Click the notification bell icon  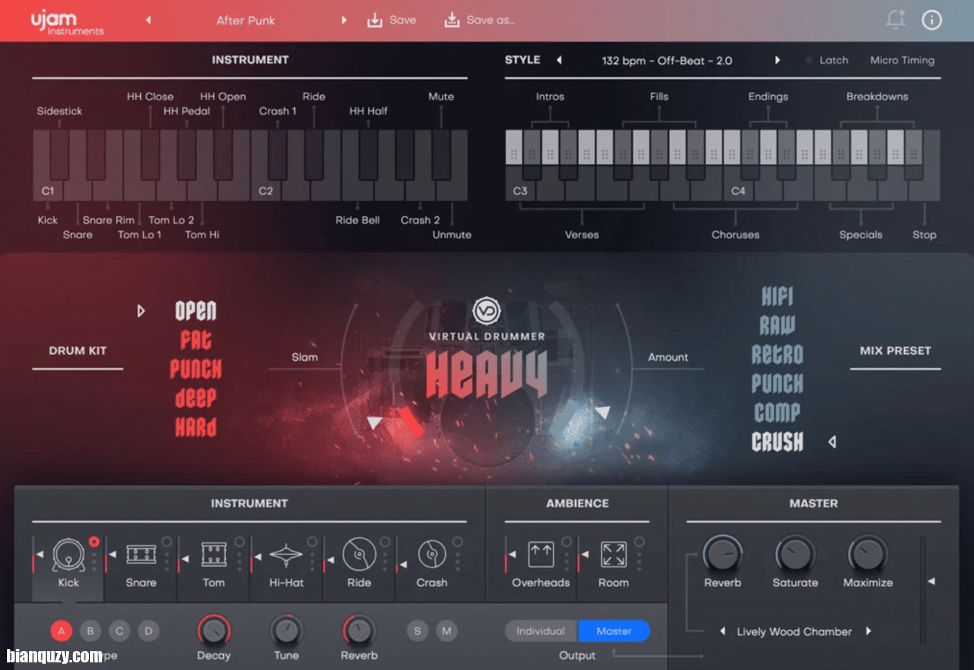tap(895, 20)
